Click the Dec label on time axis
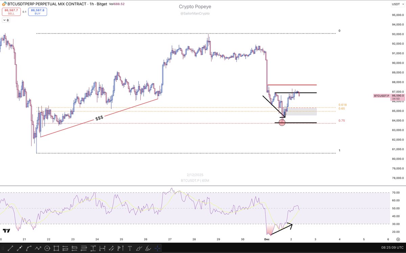The image size is (406, 253). click(267, 239)
